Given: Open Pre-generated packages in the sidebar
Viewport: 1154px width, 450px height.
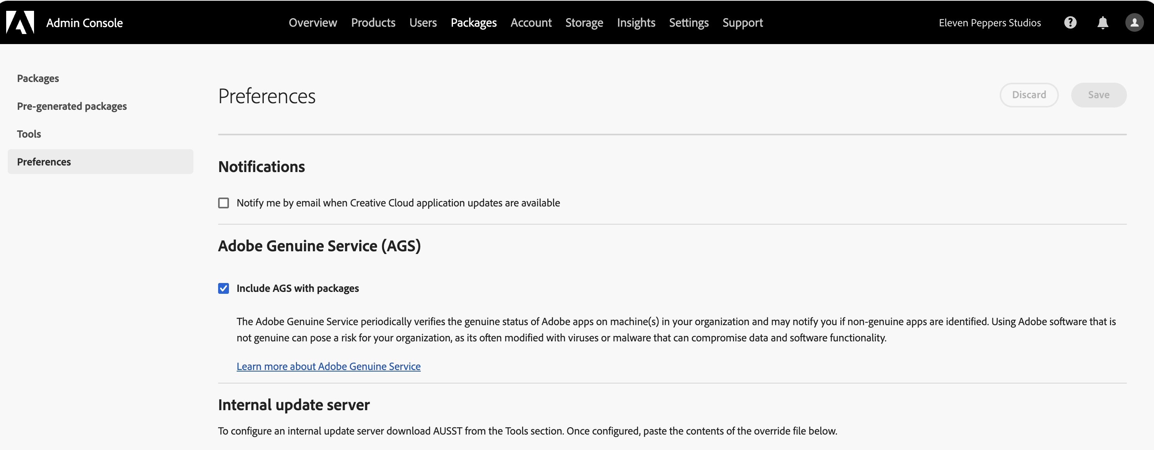Looking at the screenshot, I should [x=72, y=106].
